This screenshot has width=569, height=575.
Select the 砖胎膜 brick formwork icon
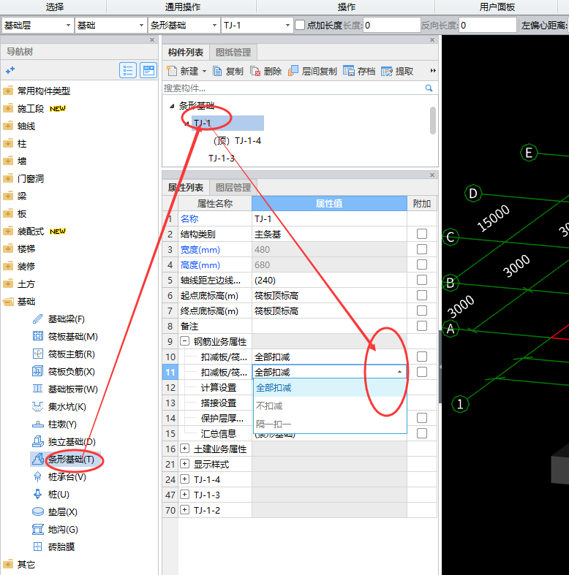coord(37,547)
